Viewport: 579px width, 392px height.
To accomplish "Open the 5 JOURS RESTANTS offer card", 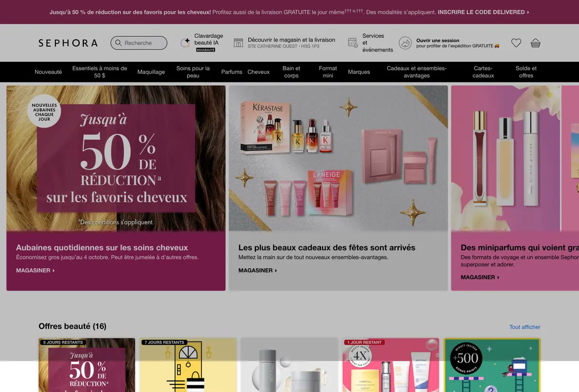I will 87,365.
